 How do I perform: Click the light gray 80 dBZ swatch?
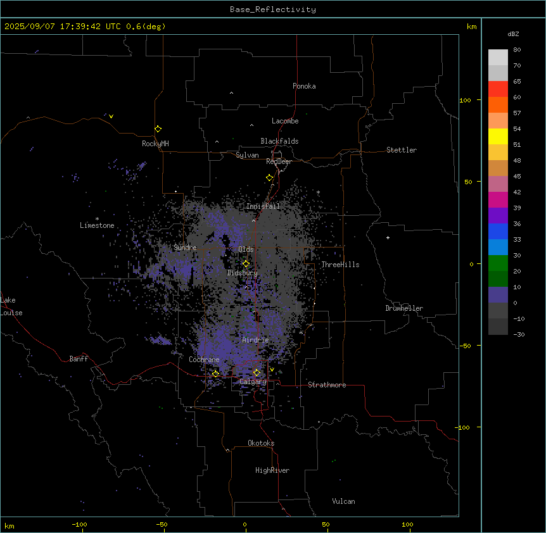pyautogui.click(x=498, y=58)
